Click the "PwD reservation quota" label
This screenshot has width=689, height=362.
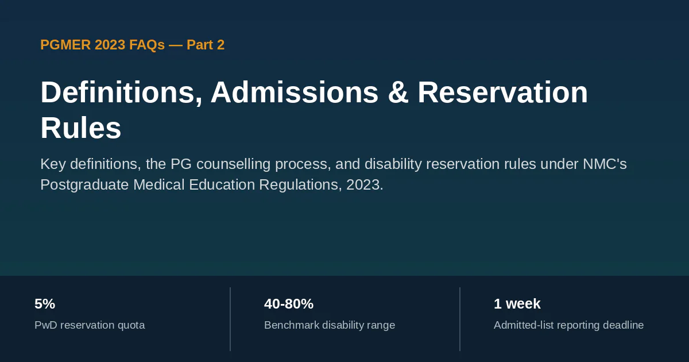90,325
